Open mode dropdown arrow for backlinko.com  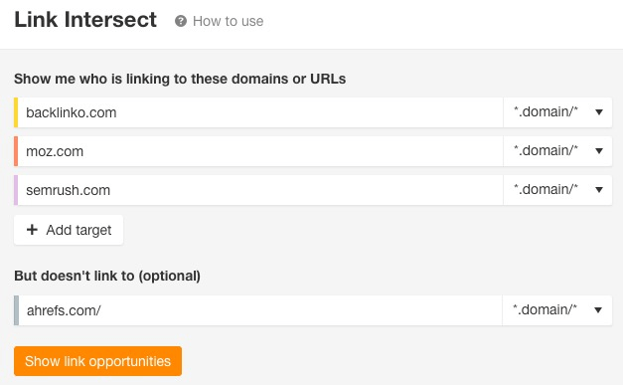click(599, 112)
